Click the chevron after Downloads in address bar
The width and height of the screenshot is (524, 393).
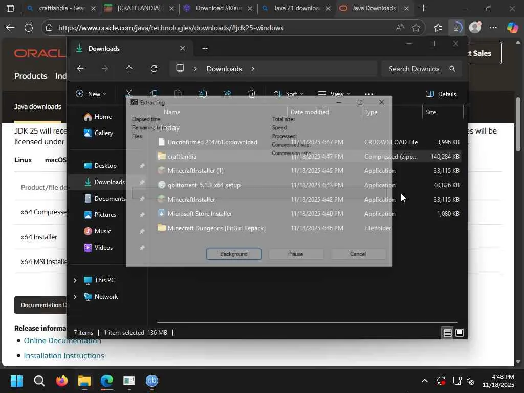[253, 69]
